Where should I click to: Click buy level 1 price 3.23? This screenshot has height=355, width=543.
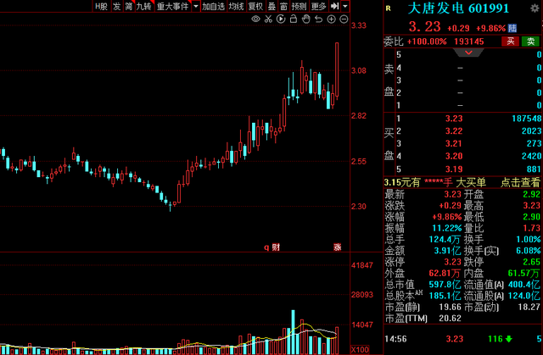(x=454, y=119)
